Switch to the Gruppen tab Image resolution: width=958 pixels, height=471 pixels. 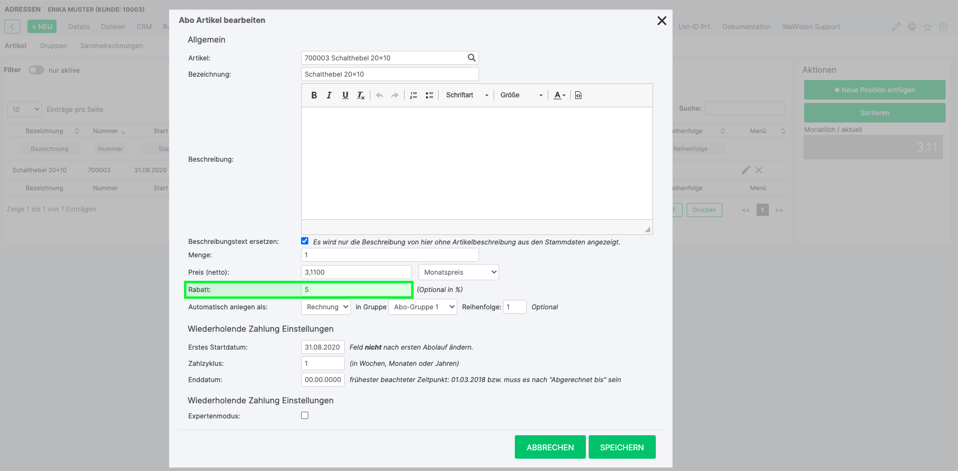coord(53,46)
